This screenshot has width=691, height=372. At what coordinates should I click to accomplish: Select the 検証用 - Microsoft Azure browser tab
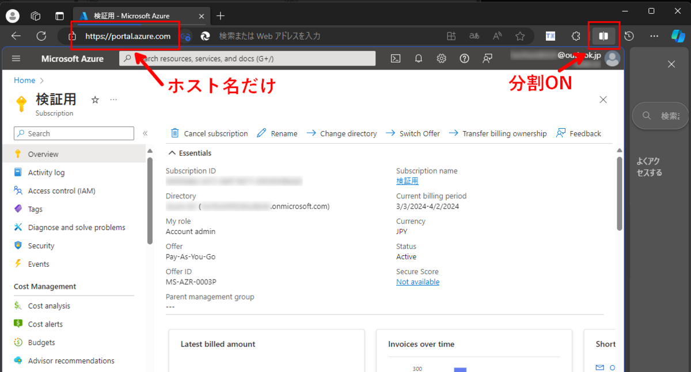coord(141,16)
